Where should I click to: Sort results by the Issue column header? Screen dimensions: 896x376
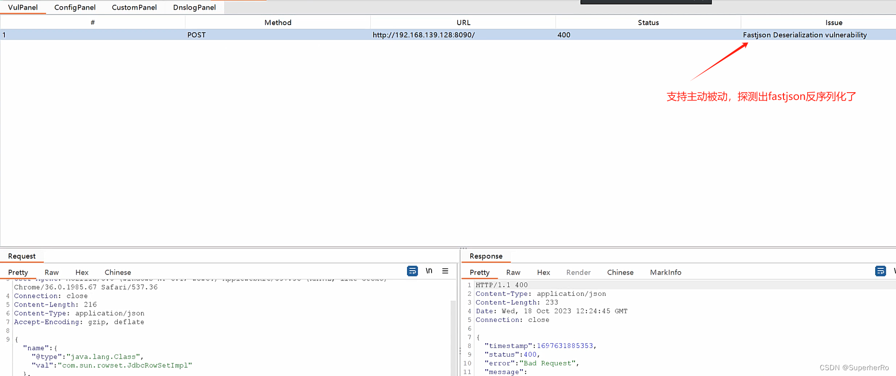click(834, 22)
